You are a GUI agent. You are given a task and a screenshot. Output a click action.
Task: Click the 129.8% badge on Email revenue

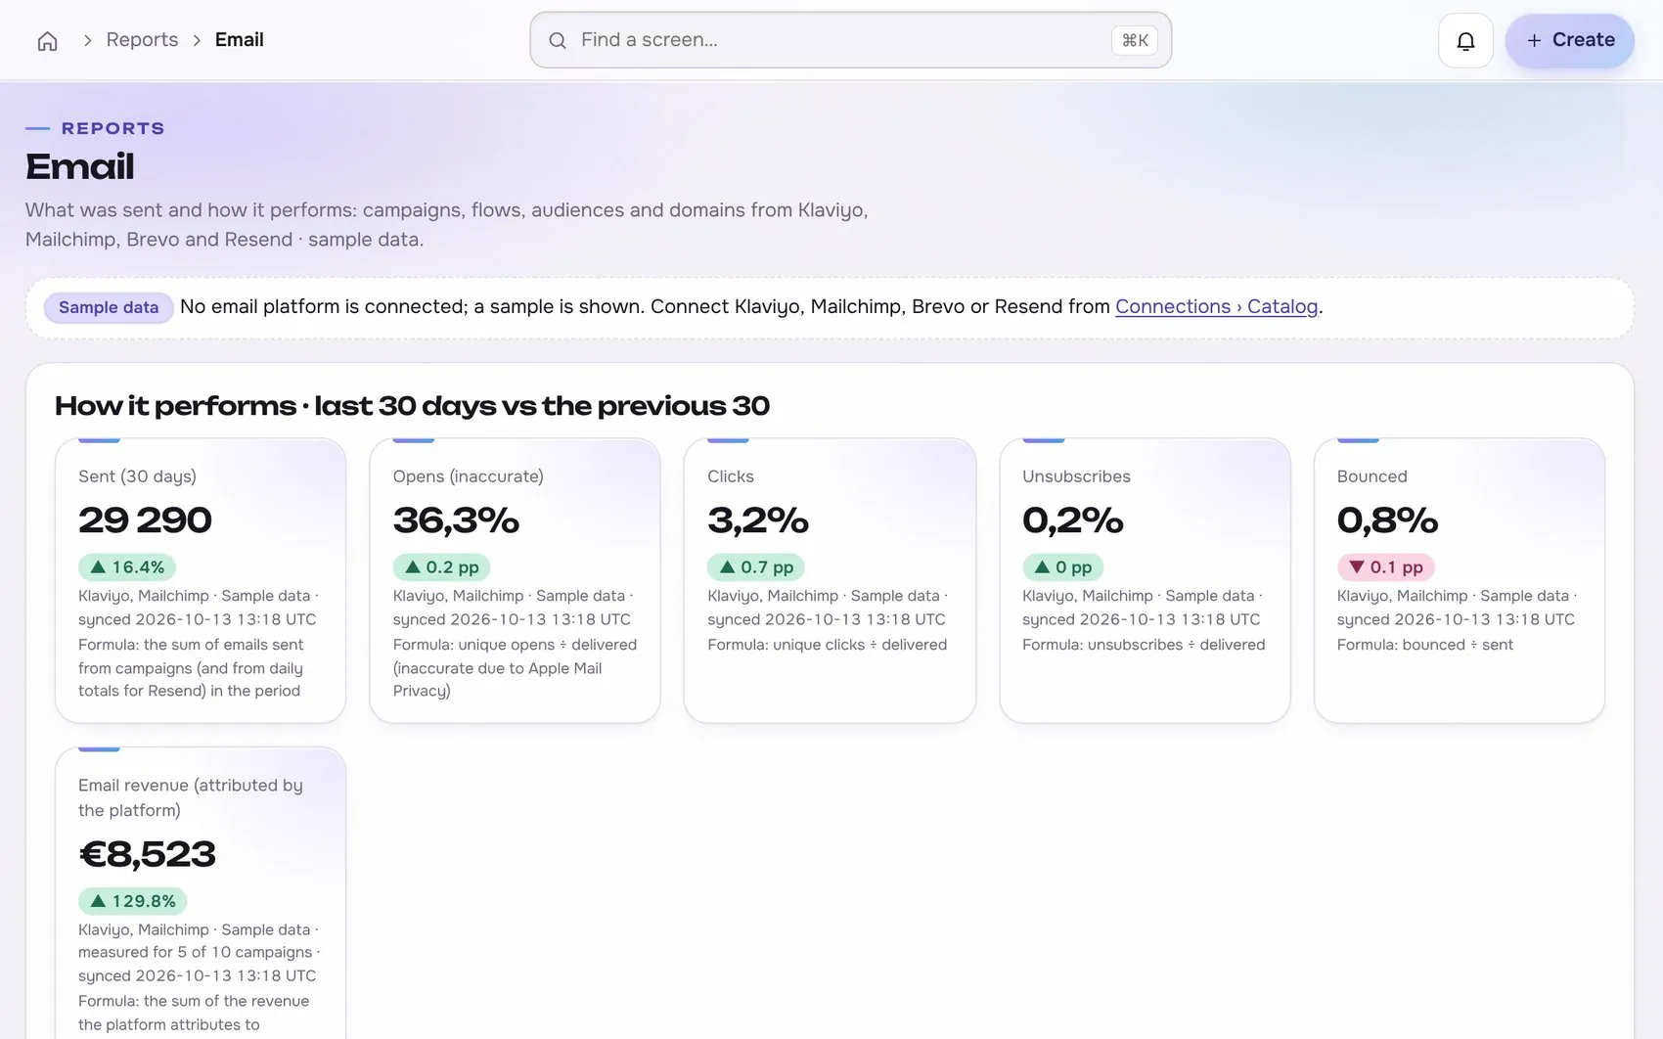(x=132, y=900)
